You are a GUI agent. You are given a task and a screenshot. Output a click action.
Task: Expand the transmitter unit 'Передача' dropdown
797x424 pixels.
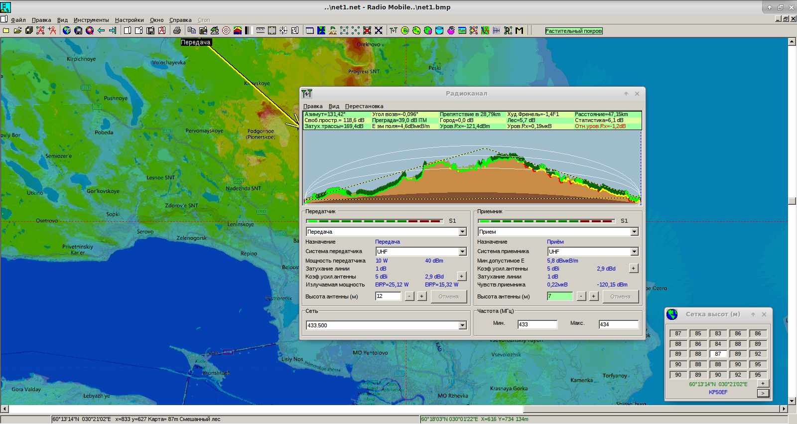pos(462,232)
